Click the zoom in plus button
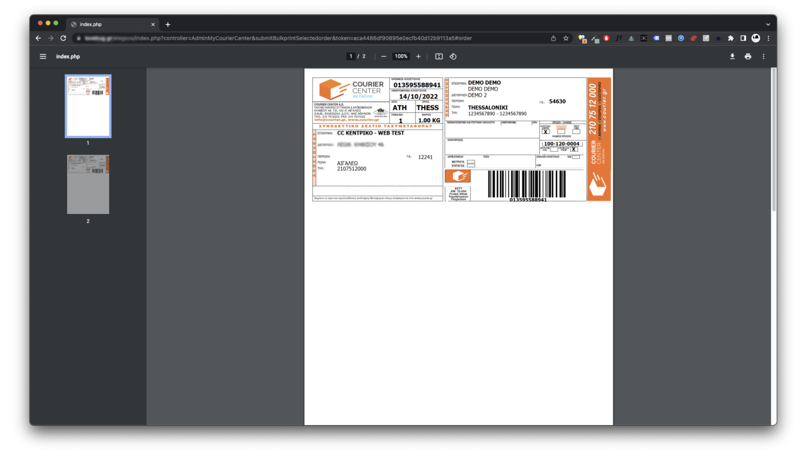This screenshot has height=454, width=807. coord(418,56)
